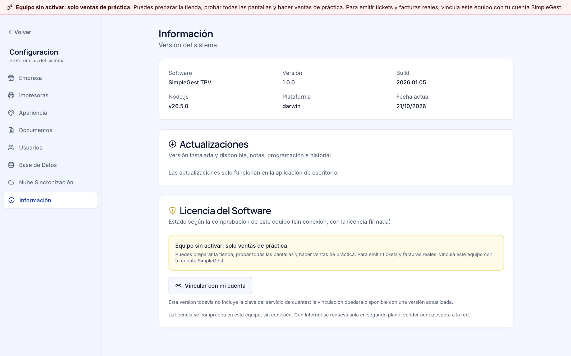
Task: Click the yellow notice title Equipo sin activar
Action: pos(231,246)
